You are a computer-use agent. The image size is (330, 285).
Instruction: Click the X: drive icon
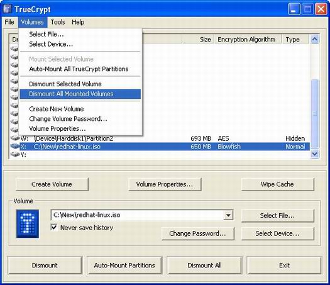click(x=15, y=146)
